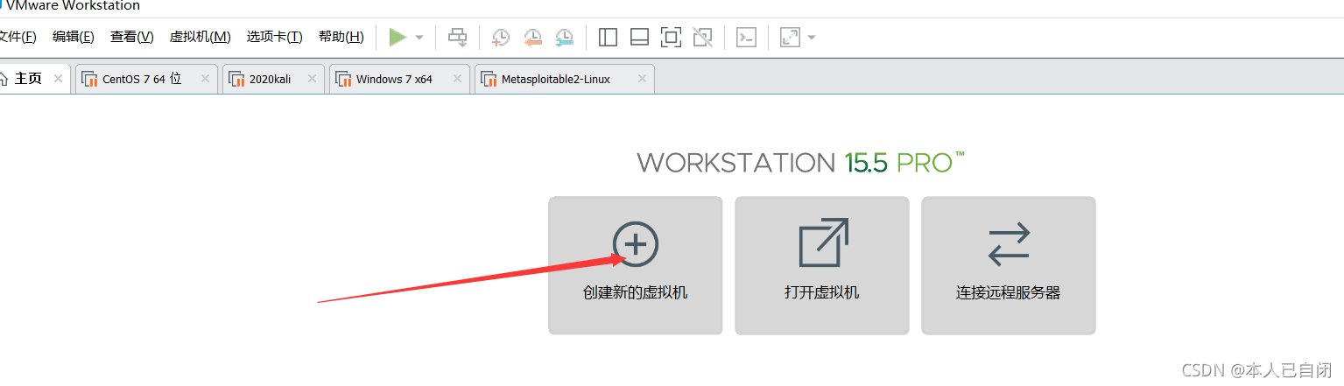Screen dimensions: 1344x386
Task: Expand the stretch display dropdown arrow
Action: [x=812, y=38]
